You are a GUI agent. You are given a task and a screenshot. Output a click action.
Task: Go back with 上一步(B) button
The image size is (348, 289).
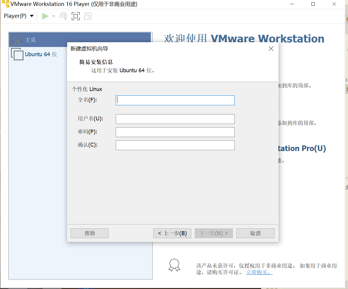(172, 233)
